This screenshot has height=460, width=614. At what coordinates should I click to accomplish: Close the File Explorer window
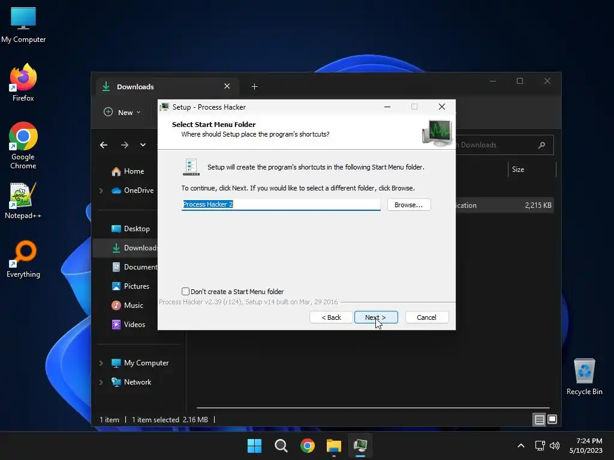coord(547,81)
